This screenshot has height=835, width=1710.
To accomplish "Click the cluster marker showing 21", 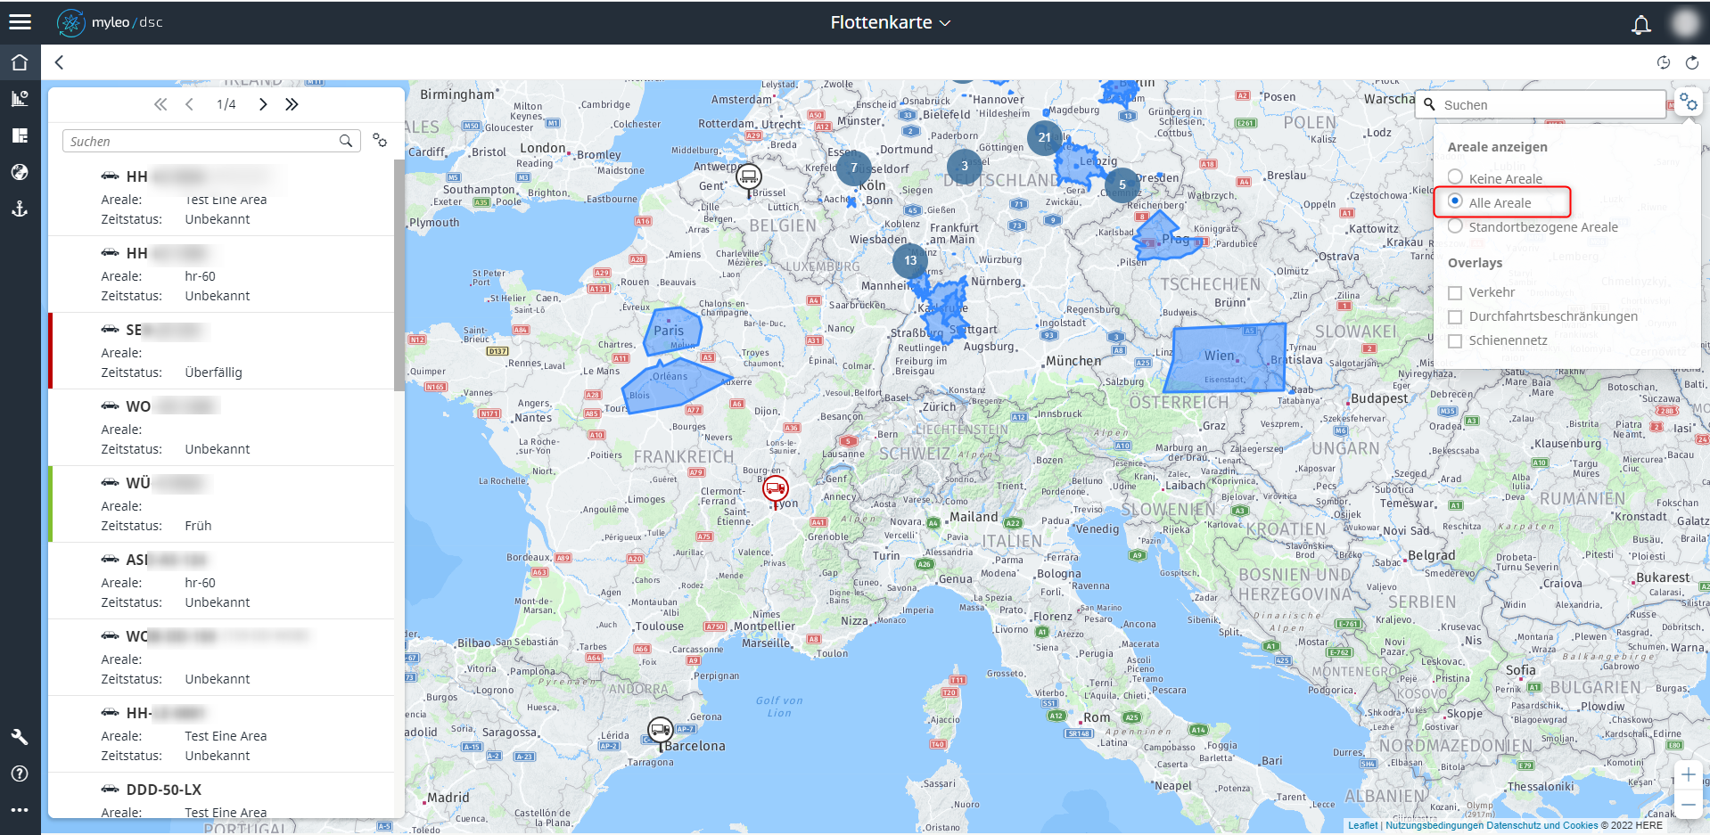I will coord(1044,137).
